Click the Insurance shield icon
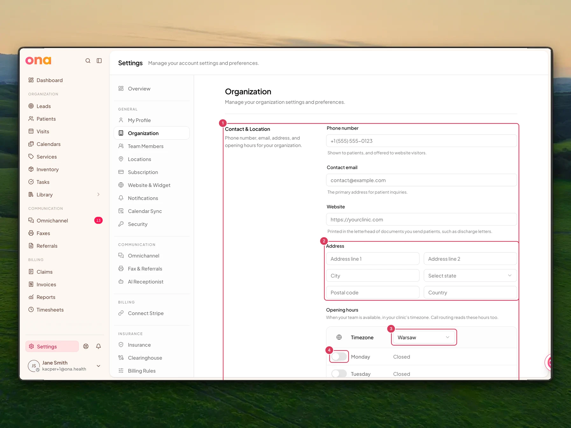 click(x=121, y=345)
